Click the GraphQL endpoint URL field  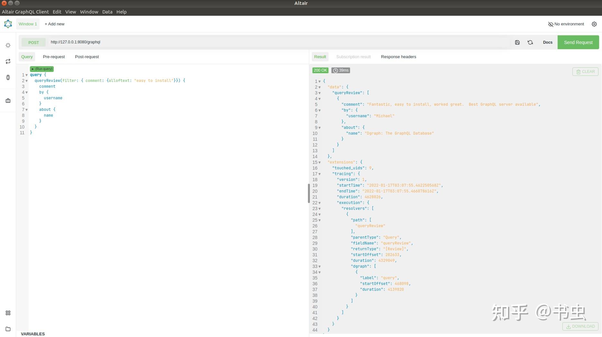pos(277,42)
